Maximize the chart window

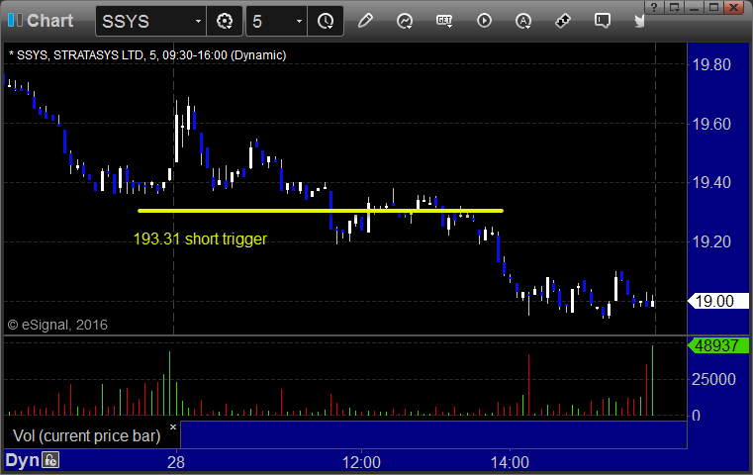[x=713, y=7]
